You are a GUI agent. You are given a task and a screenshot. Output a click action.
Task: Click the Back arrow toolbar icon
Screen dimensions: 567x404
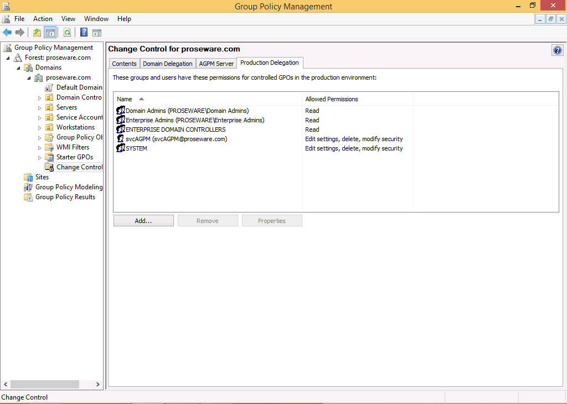pyautogui.click(x=7, y=33)
